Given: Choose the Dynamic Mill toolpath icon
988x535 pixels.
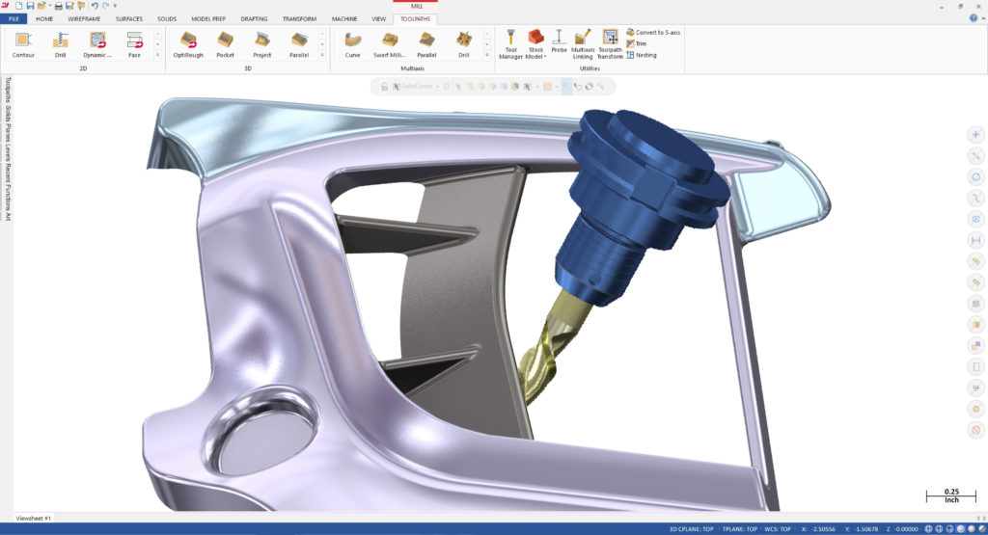Looking at the screenshot, I should pos(97,44).
